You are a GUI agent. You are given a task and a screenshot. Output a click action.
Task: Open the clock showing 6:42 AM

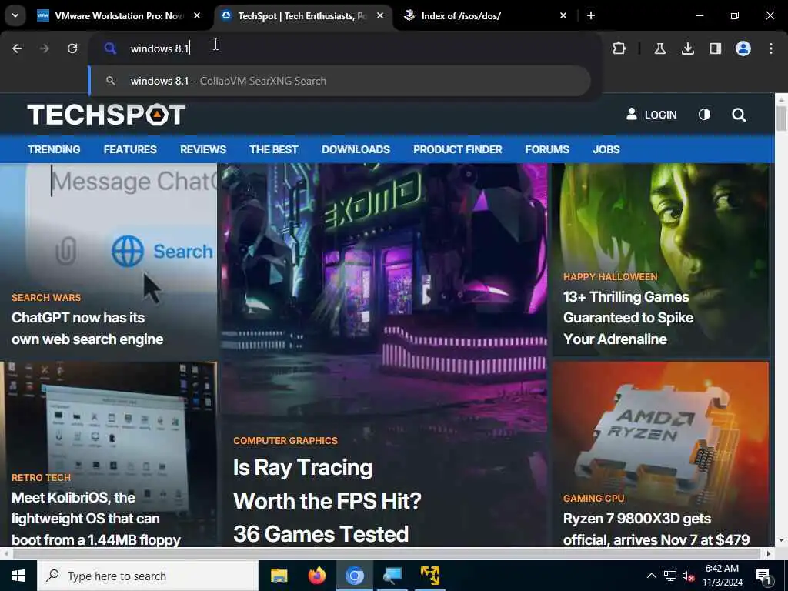(x=722, y=576)
